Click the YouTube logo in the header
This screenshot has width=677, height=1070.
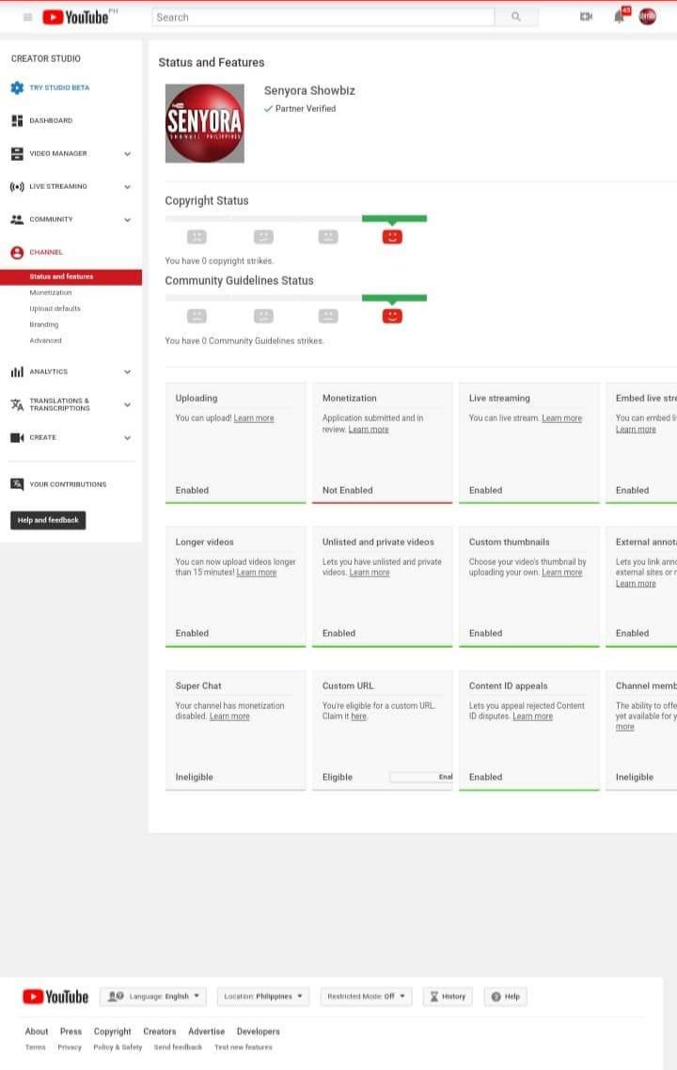point(76,17)
